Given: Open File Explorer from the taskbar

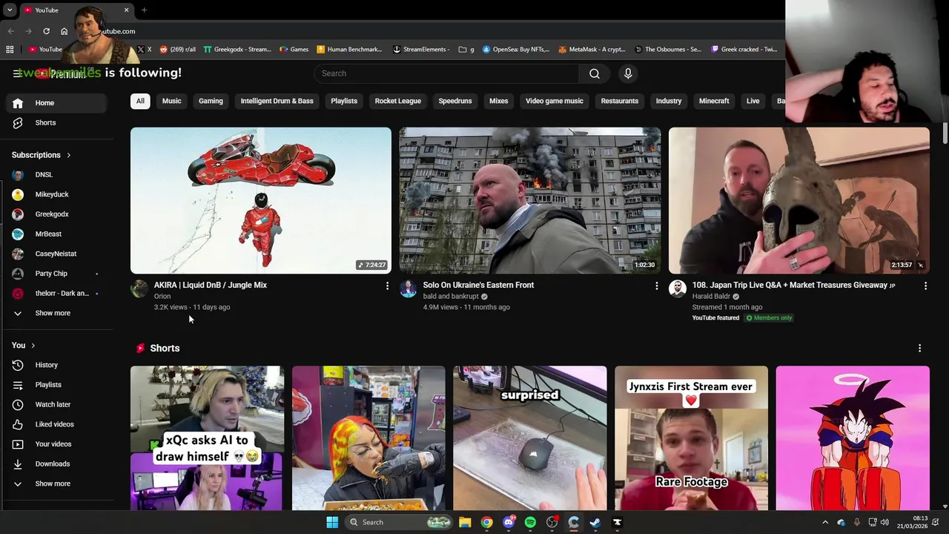Looking at the screenshot, I should (465, 522).
